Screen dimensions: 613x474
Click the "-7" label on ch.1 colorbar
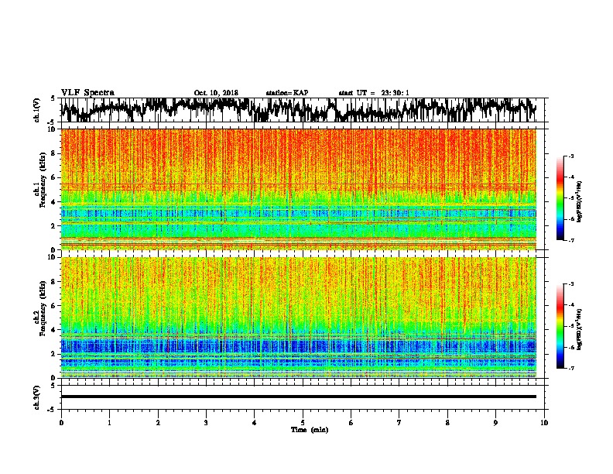571,240
